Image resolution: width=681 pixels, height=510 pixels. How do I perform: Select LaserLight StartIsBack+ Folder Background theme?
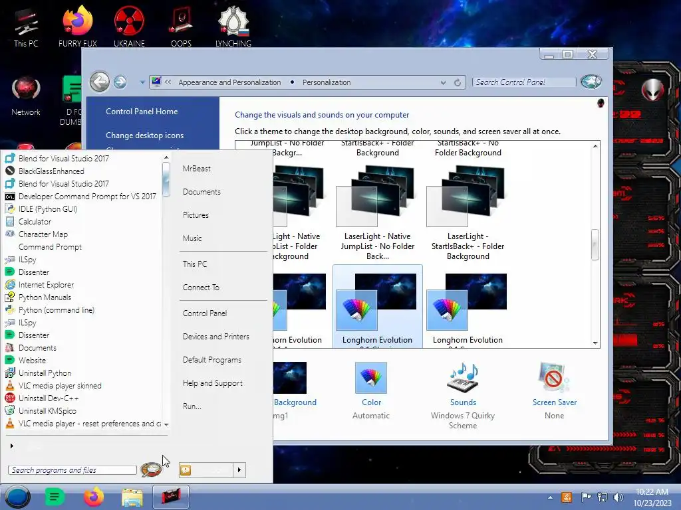[468, 213]
